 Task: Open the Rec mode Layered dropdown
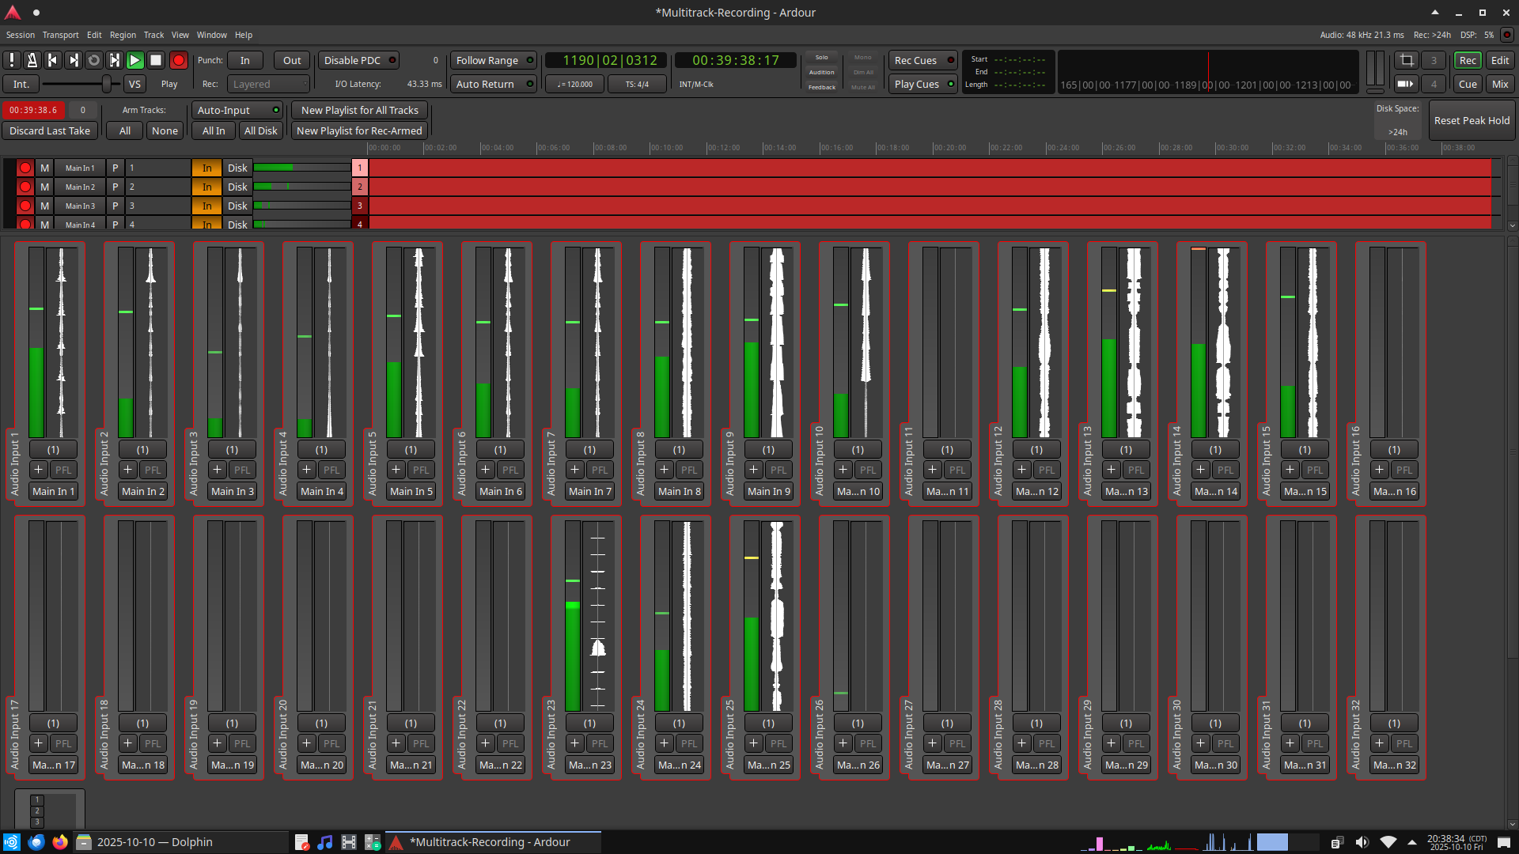click(x=268, y=84)
